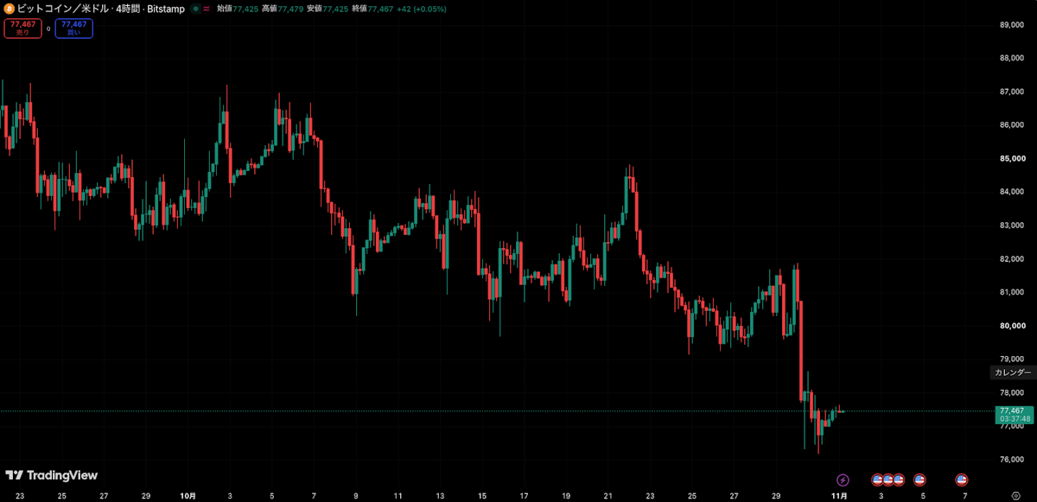Click the 21 date axis label
The image size is (1037, 502).
pos(608,496)
